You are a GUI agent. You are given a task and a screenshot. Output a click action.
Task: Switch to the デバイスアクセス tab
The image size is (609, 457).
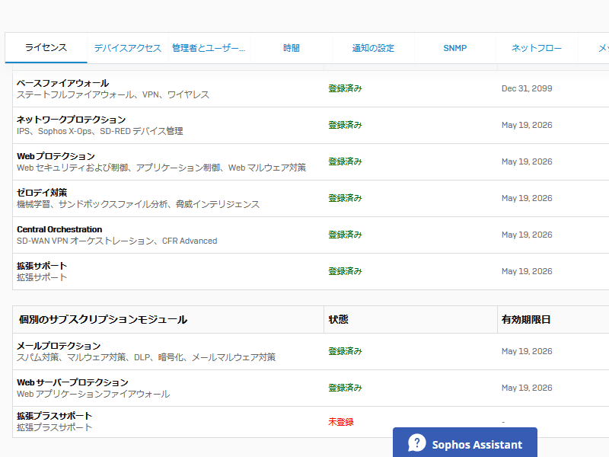click(128, 48)
